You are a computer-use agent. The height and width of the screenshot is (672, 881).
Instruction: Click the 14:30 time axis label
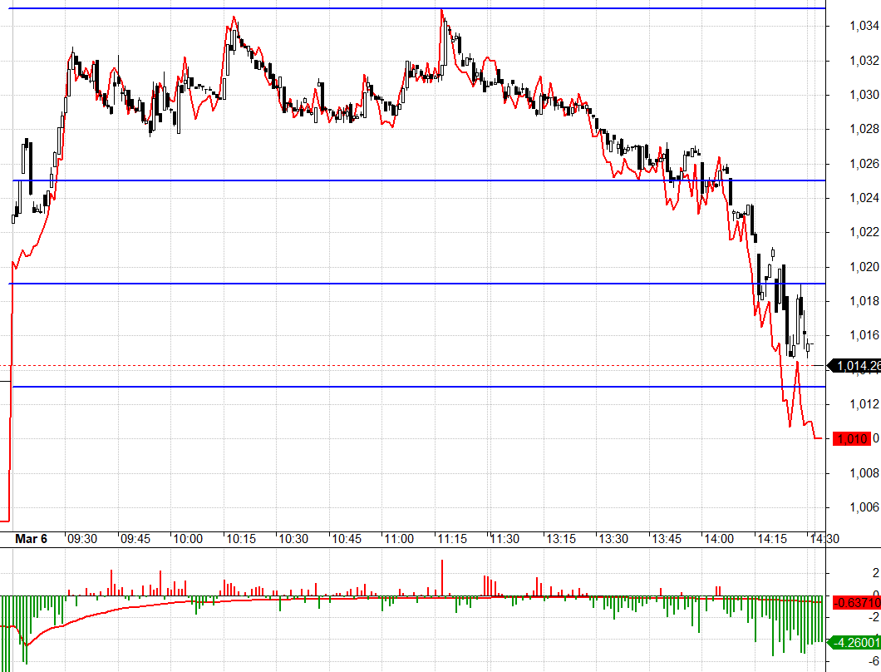(x=823, y=539)
